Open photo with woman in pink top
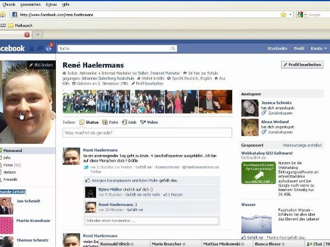This screenshot has width=330, height=247. pos(181,102)
